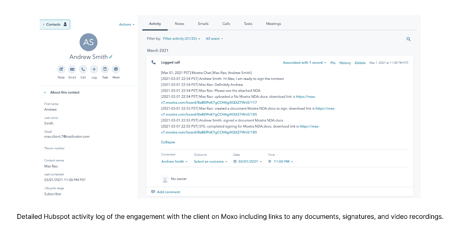Click the pencil icon next to Andrew Smith

pos(111,57)
